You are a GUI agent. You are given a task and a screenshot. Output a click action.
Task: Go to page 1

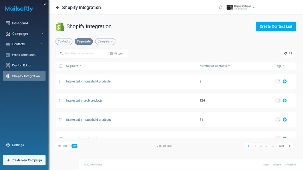(x=255, y=146)
